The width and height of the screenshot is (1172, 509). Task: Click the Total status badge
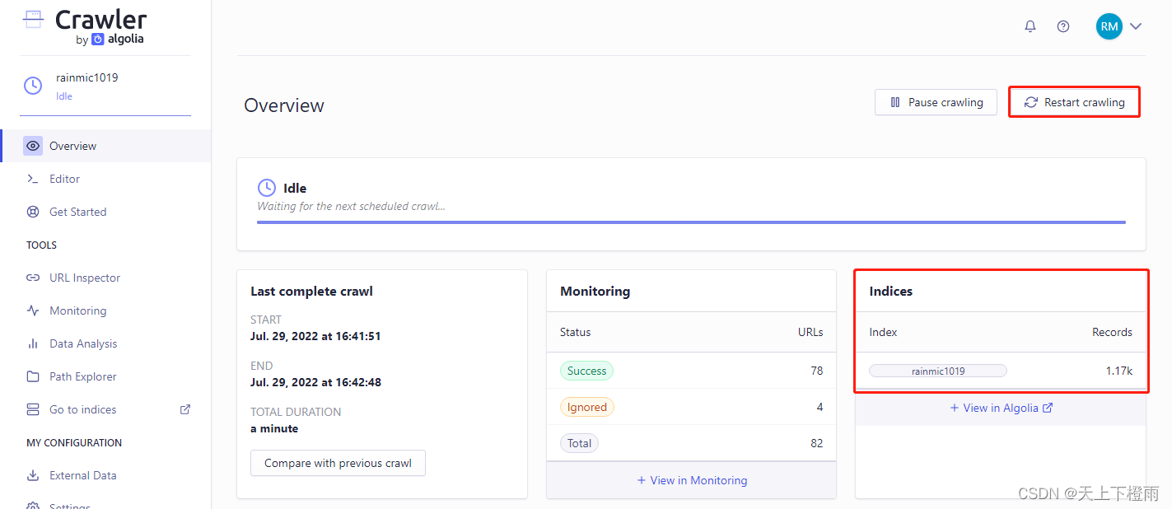click(x=579, y=443)
